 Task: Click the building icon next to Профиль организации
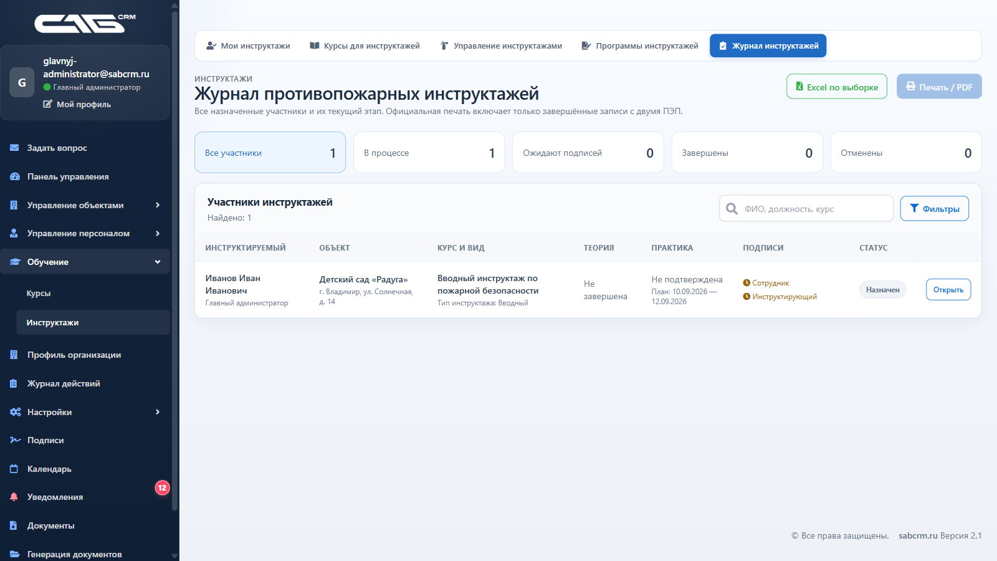pyautogui.click(x=14, y=355)
